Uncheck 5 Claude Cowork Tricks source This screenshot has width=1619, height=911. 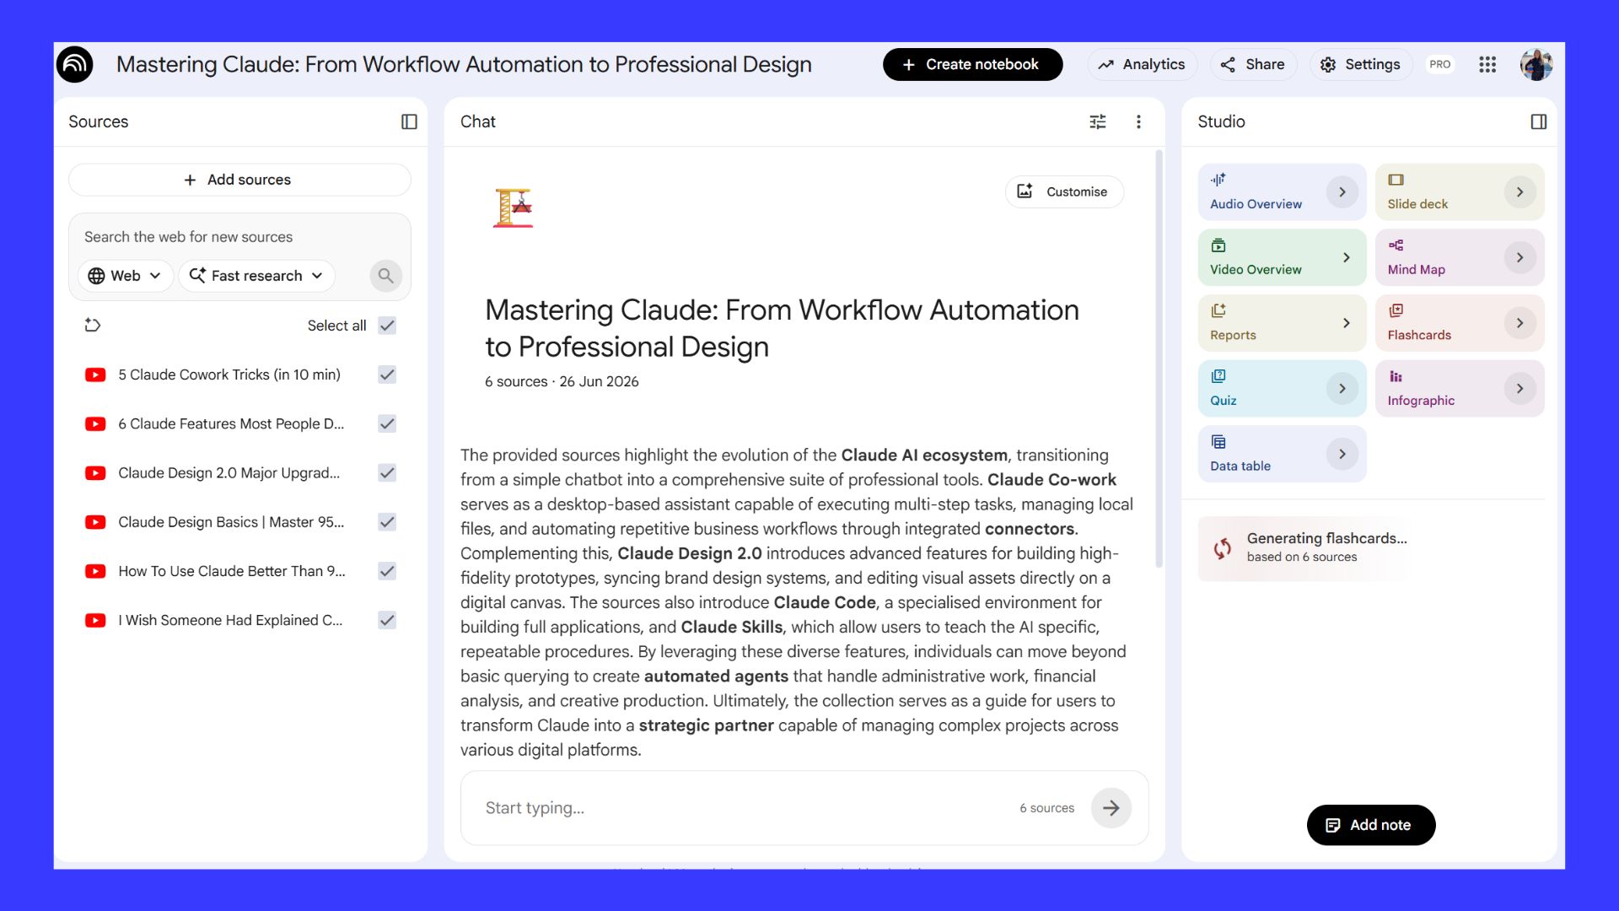(387, 375)
